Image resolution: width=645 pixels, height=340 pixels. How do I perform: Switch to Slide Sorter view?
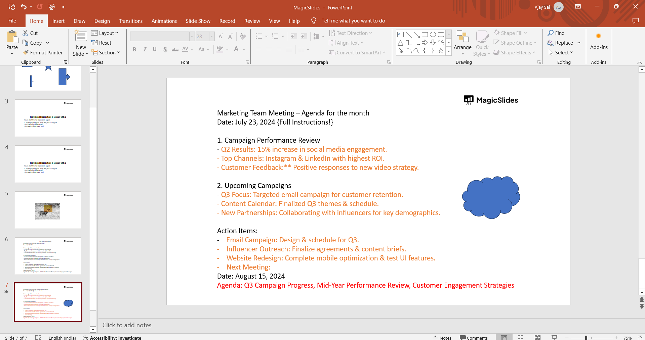coord(521,338)
